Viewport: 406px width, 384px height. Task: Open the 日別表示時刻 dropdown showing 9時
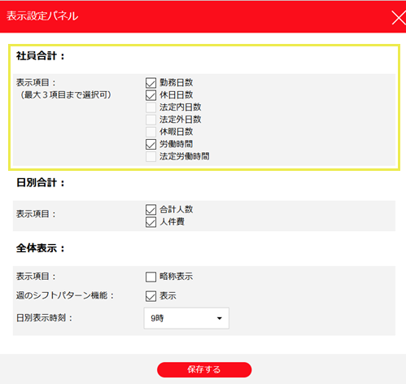[x=186, y=318]
